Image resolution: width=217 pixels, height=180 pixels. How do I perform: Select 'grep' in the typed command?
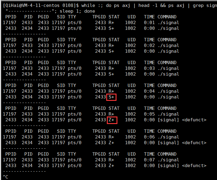point(198,5)
